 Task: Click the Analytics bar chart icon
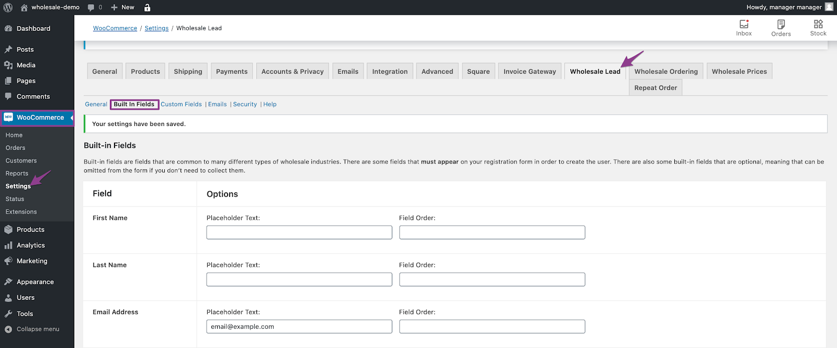tap(8, 245)
